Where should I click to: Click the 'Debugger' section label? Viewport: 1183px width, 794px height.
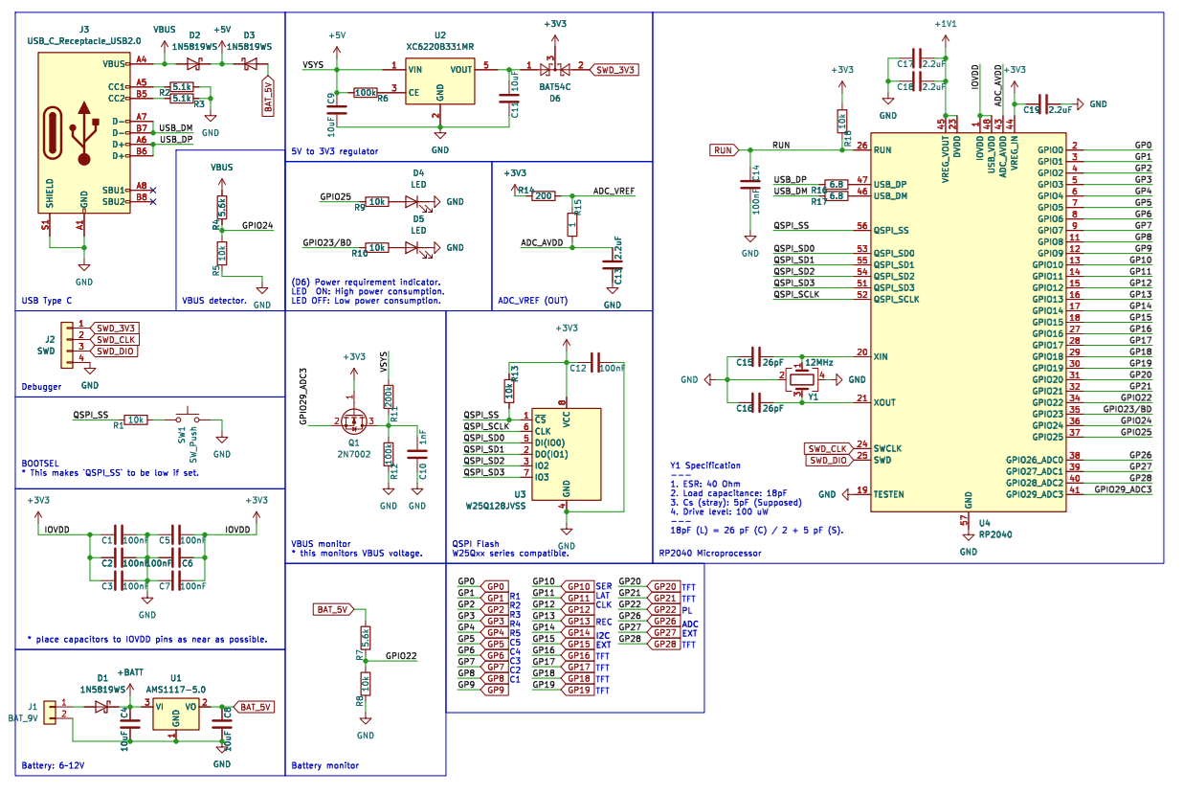[x=41, y=387]
